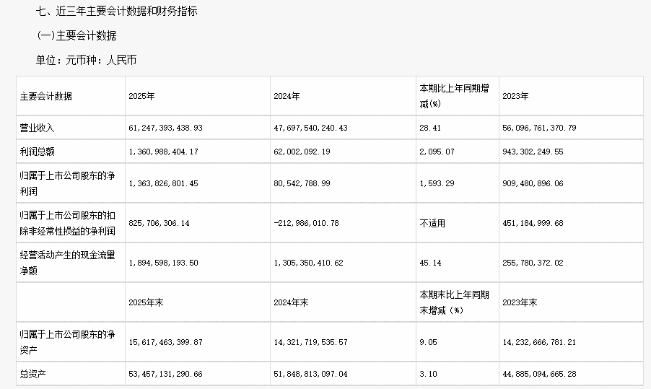This screenshot has height=389, width=651.
Task: Select the 2023年末 总资产 value 44,885,094,665.28
Action: [540, 374]
